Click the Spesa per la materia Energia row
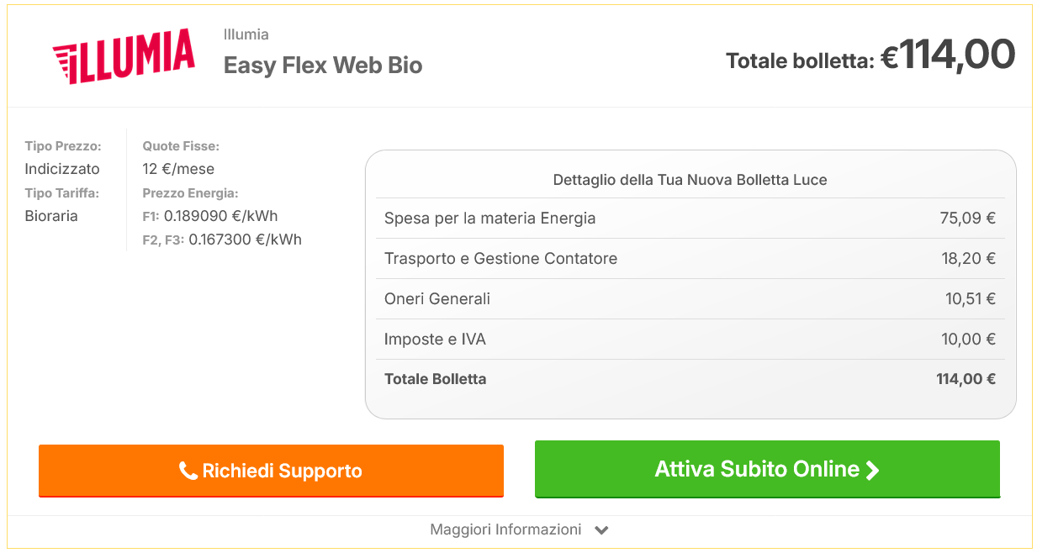The image size is (1037, 553). click(x=690, y=219)
